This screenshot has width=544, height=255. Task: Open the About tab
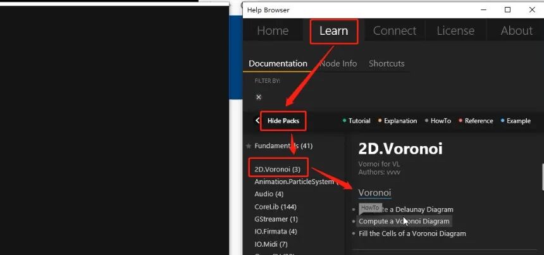tap(517, 30)
